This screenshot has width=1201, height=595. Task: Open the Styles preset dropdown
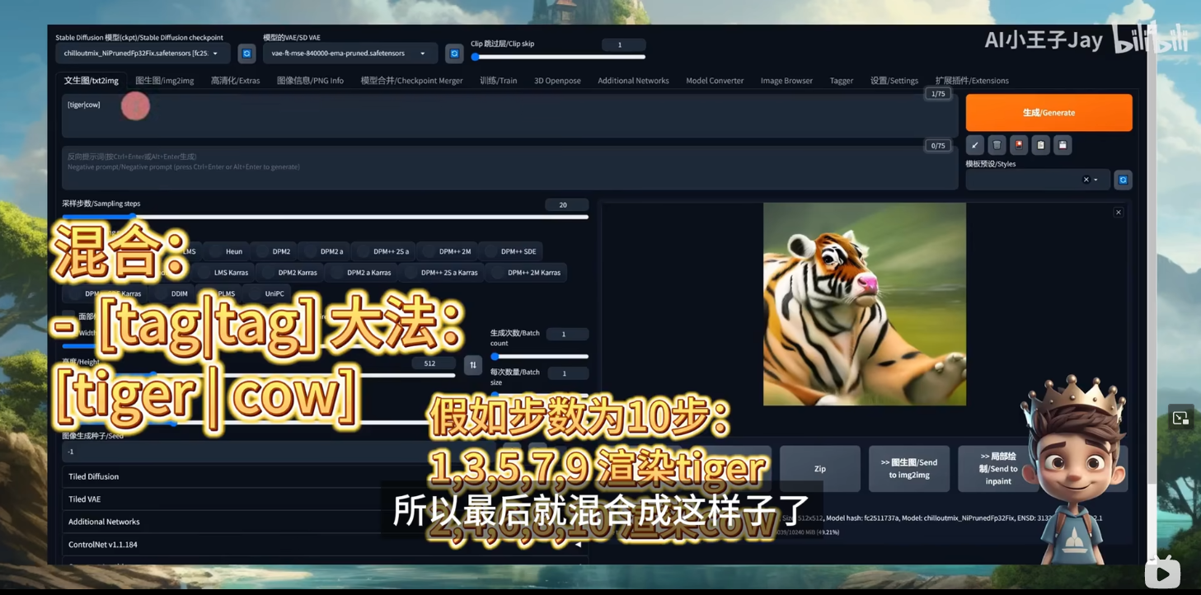(x=1037, y=180)
